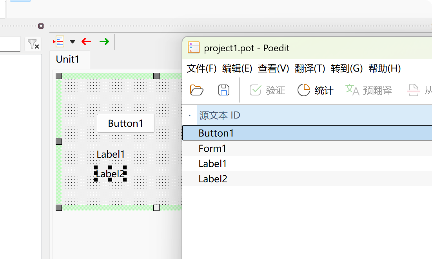Open the 文件(F) menu
This screenshot has height=259, width=432.
pyautogui.click(x=201, y=68)
